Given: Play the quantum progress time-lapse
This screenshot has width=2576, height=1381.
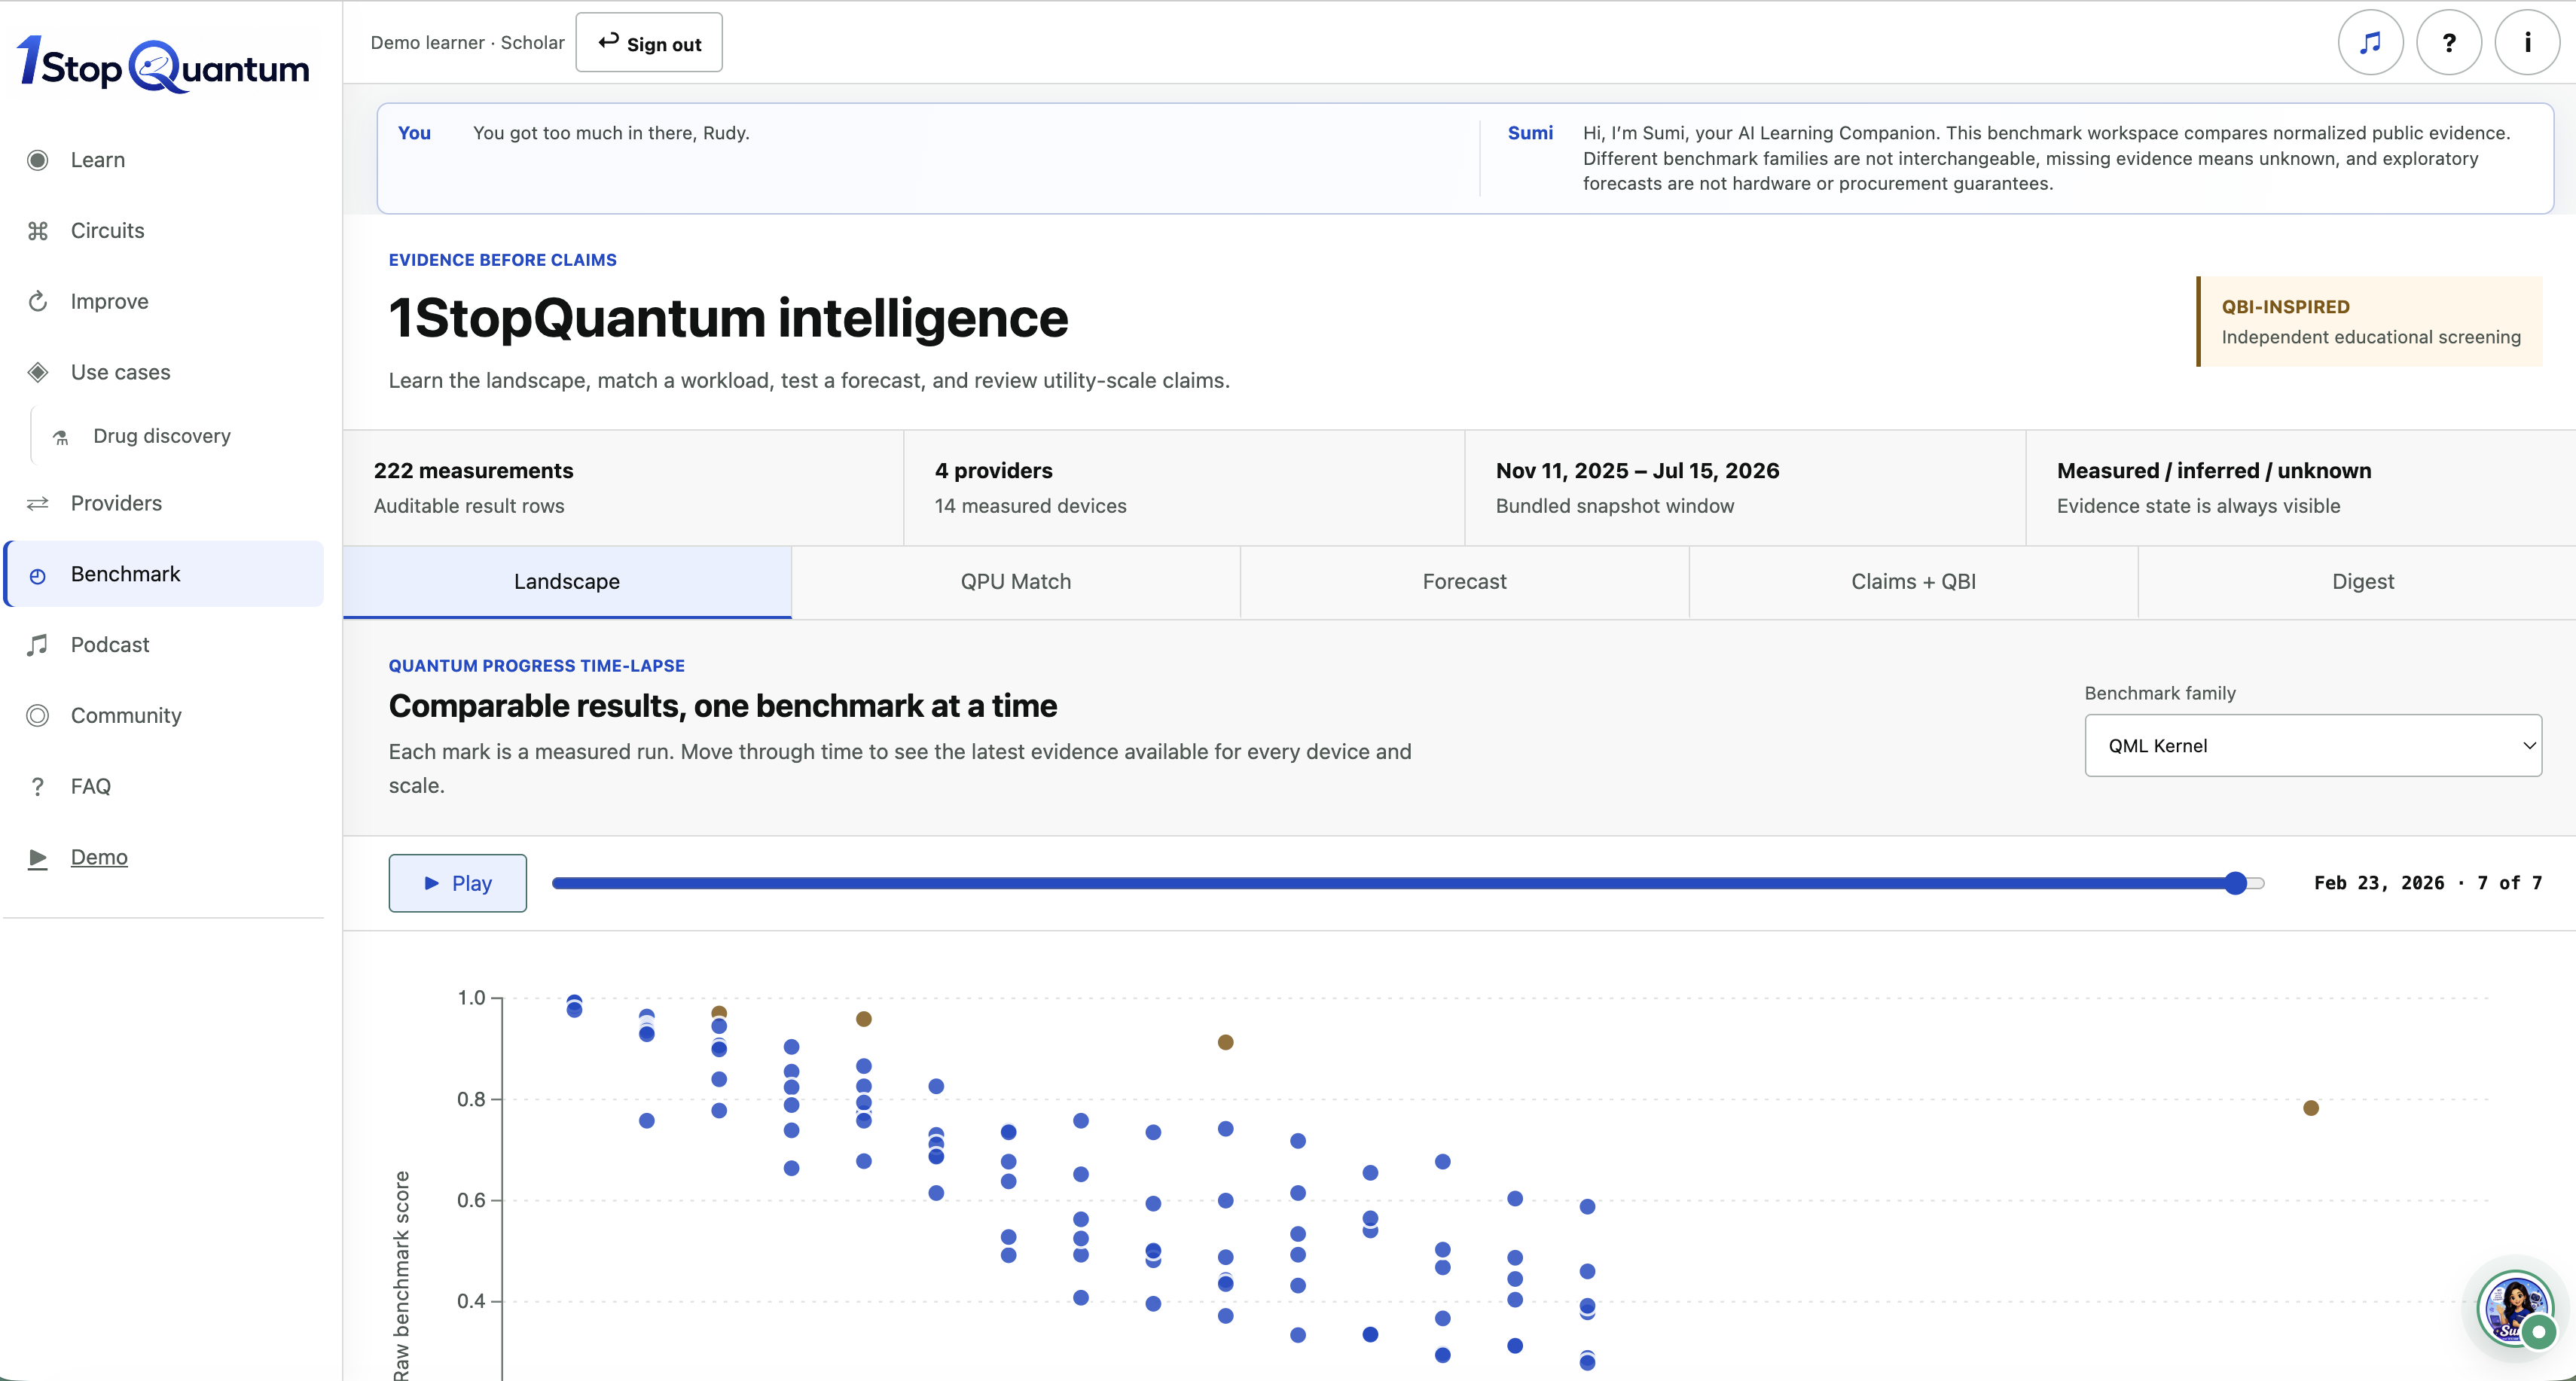Looking at the screenshot, I should (x=458, y=884).
